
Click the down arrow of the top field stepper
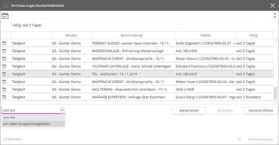coord(275,17)
